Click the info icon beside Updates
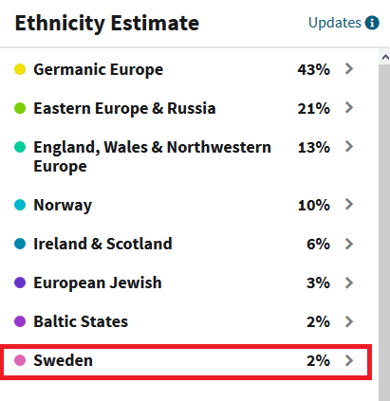The width and height of the screenshot is (390, 401). (372, 23)
